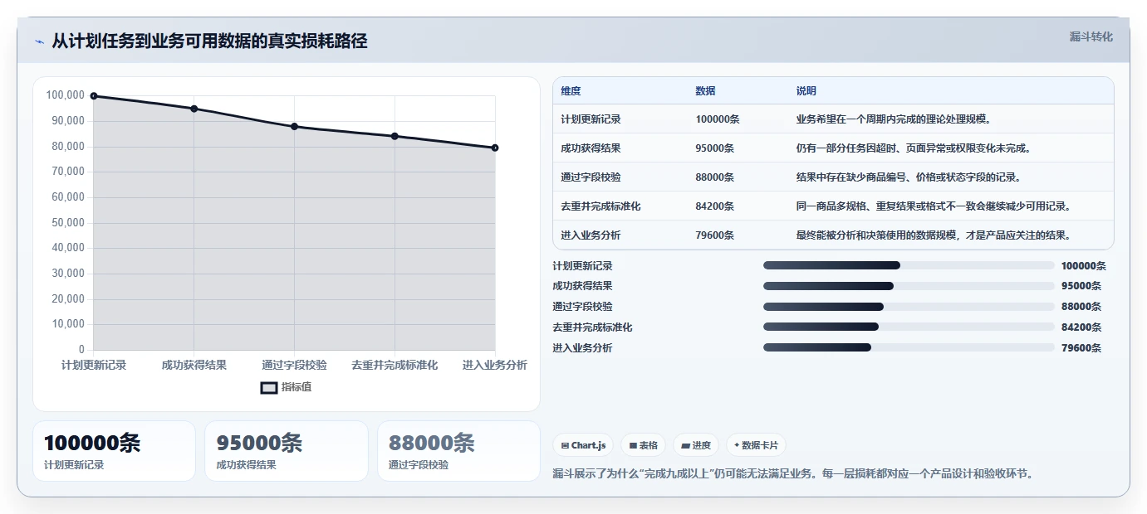This screenshot has width=1147, height=514.
Task: Open the 88000条 通过字段校验 data card
Action: 458,451
